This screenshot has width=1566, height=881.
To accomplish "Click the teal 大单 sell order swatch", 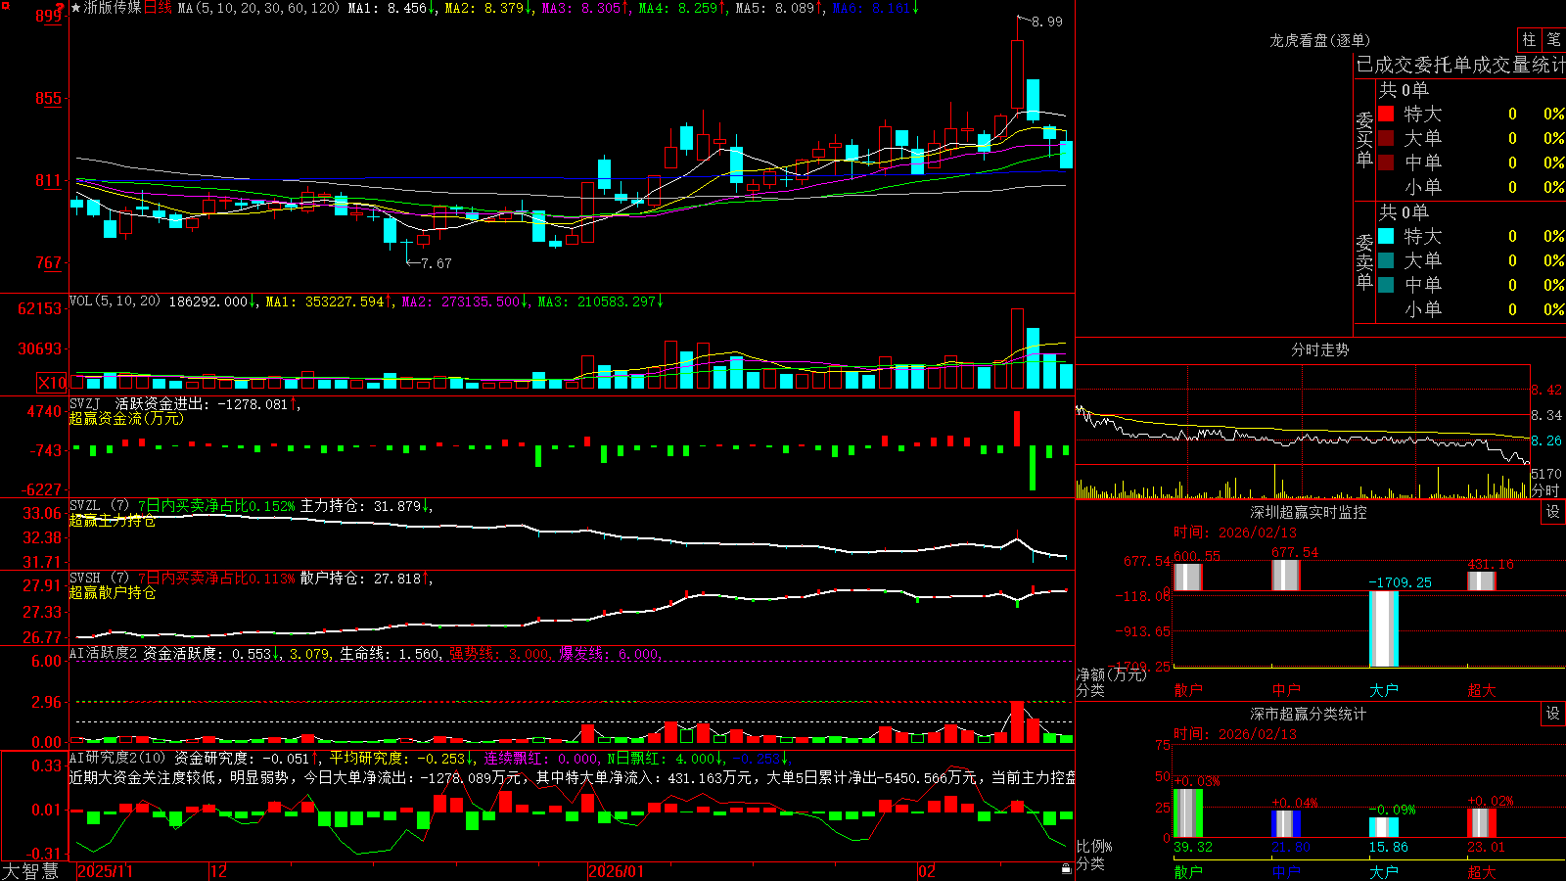I will tap(1386, 260).
